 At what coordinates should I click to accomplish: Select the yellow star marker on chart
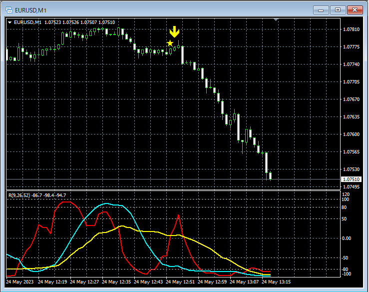point(170,43)
